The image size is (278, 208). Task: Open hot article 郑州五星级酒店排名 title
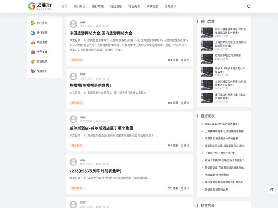coord(231,31)
